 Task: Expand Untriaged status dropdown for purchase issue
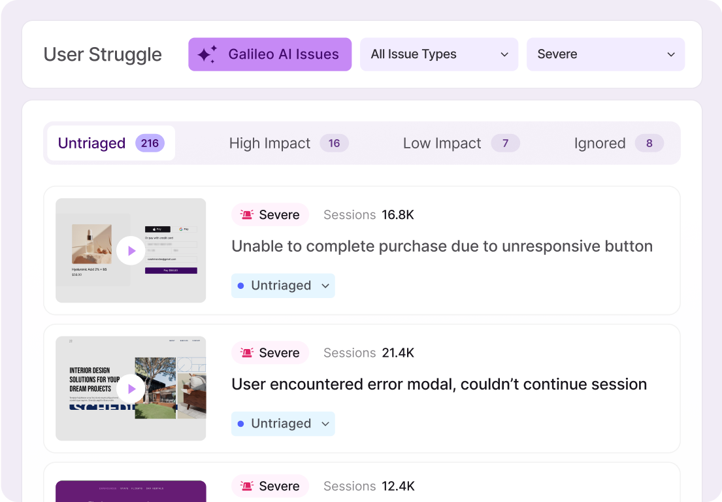[325, 286]
